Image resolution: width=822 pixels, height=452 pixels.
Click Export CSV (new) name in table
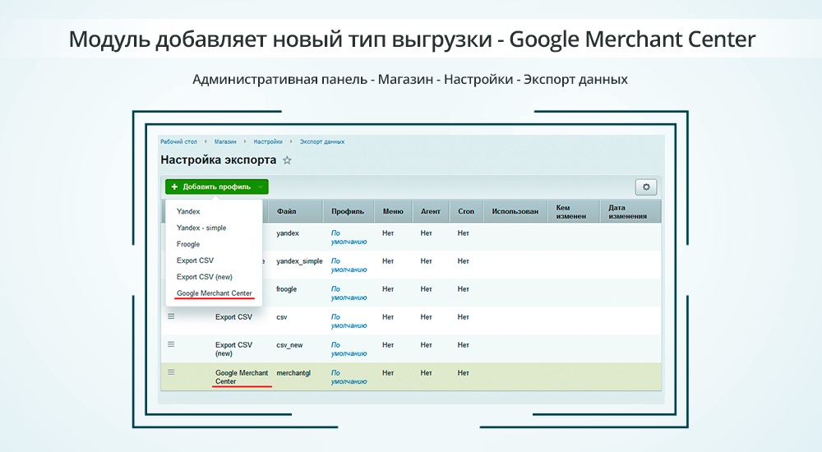pos(233,349)
